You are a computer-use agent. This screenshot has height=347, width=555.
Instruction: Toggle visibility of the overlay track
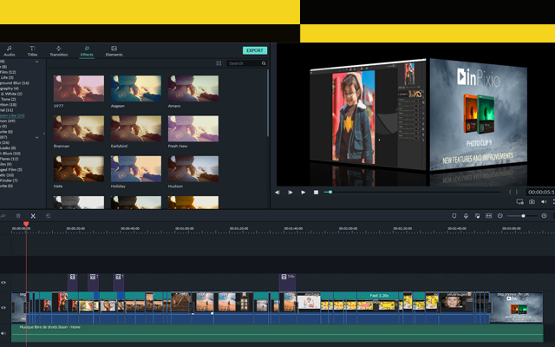[x=3, y=282]
